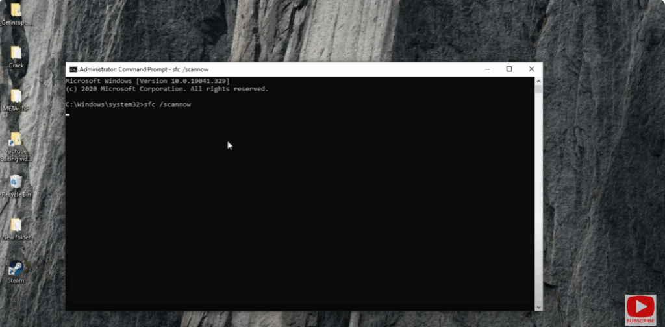Select the Crack folder icon
Viewport: 665px width, 327px height.
(x=16, y=54)
